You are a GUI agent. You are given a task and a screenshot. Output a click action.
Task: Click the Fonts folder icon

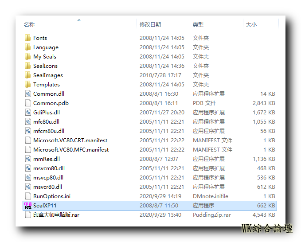click(28, 38)
